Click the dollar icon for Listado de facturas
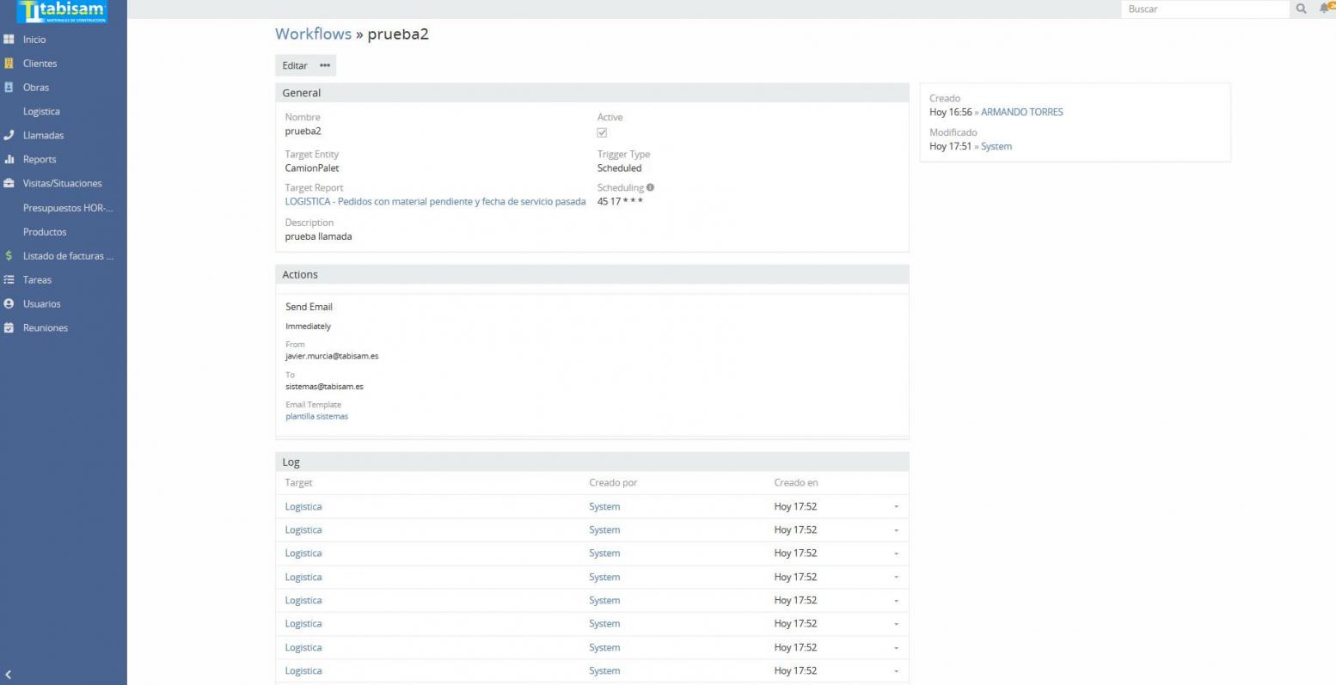 coord(9,256)
